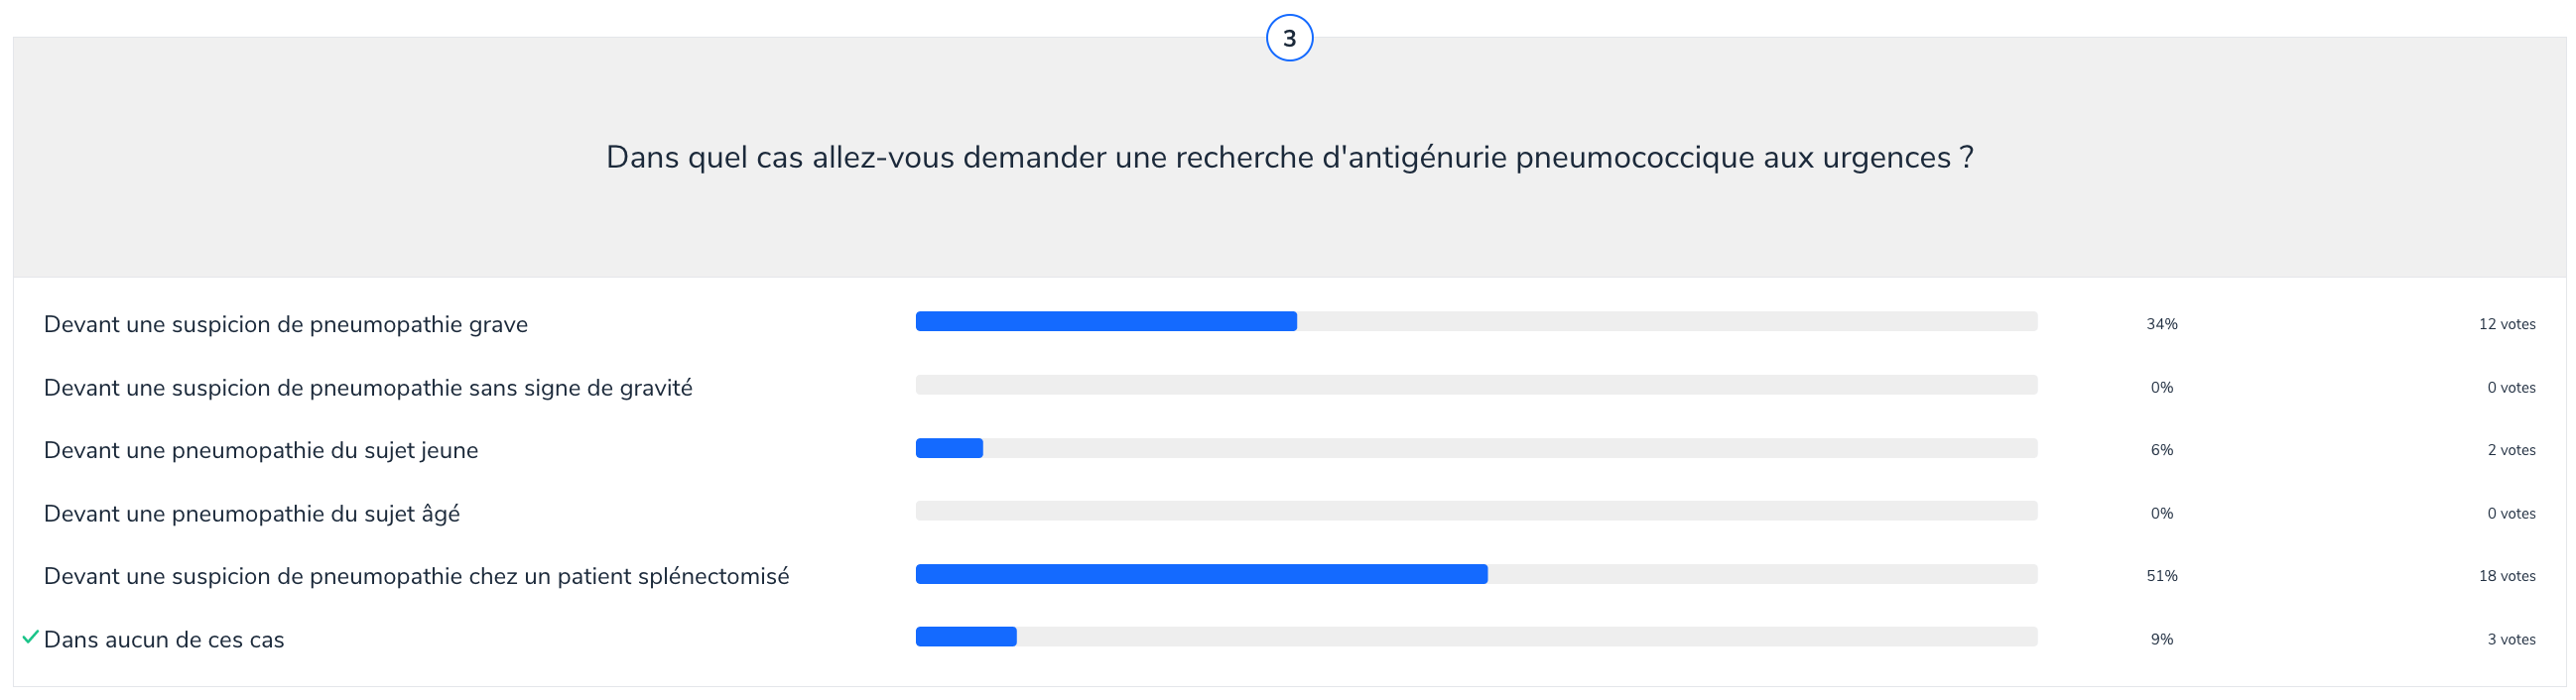Screen dimensions: 2576x700
Task: Select 'Dans aucun de ces cas' answer
Action: (164, 641)
